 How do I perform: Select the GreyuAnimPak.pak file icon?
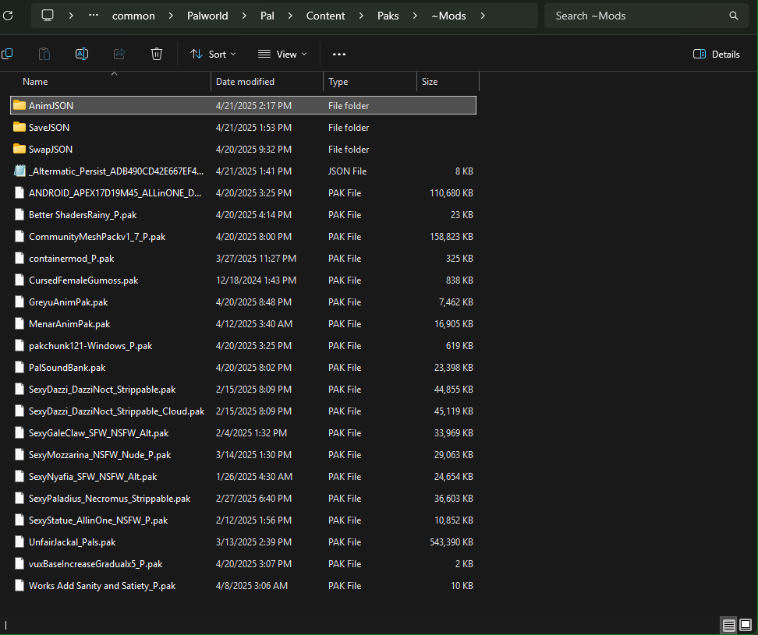coord(19,302)
